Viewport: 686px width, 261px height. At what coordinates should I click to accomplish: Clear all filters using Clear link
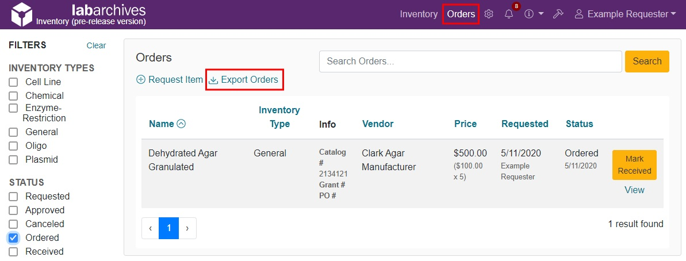pos(96,45)
